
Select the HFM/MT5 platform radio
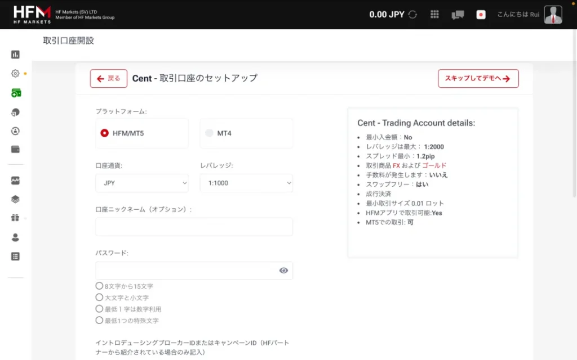[x=104, y=133]
